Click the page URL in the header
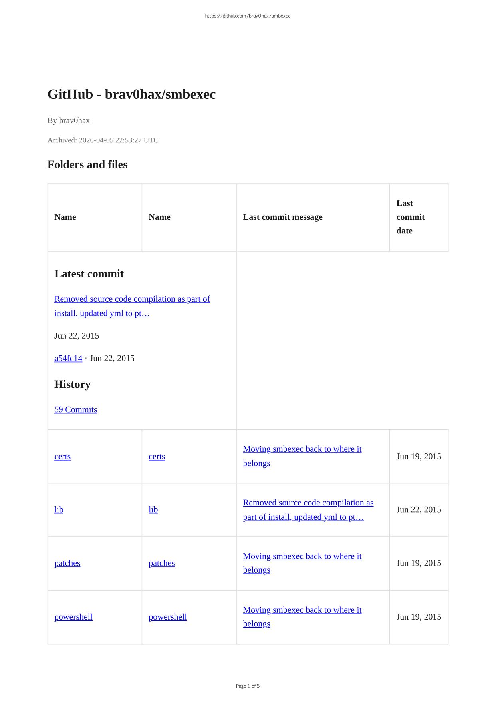Image resolution: width=496 pixels, height=702 pixels. [x=248, y=16]
